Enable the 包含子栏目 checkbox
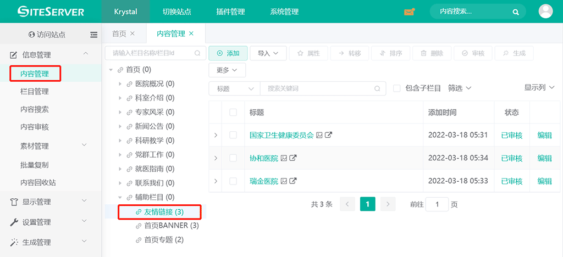The height and width of the screenshot is (257, 563). click(x=396, y=88)
